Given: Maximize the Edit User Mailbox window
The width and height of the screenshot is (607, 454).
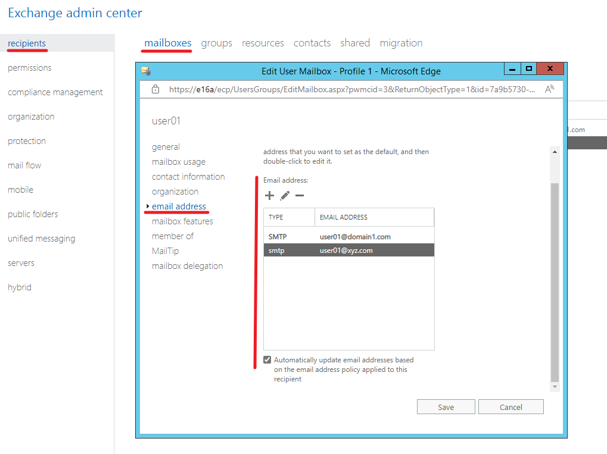Looking at the screenshot, I should pyautogui.click(x=529, y=69).
